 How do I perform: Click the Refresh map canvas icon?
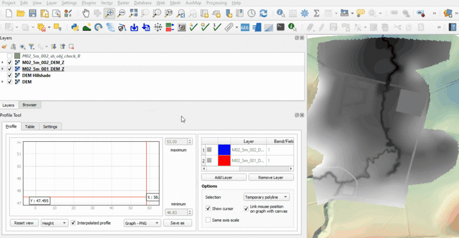263,13
